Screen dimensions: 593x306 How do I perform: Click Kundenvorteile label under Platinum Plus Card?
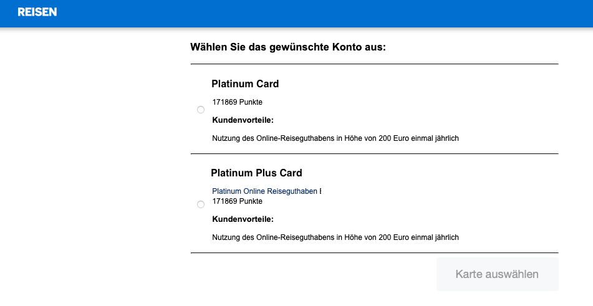pyautogui.click(x=243, y=219)
